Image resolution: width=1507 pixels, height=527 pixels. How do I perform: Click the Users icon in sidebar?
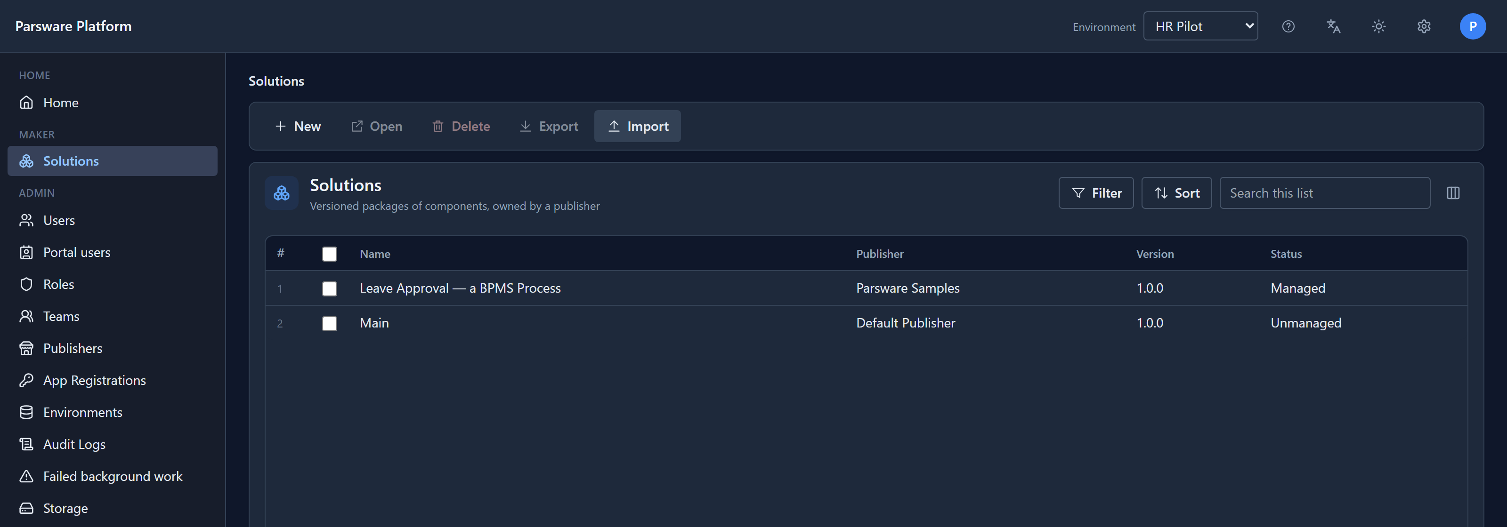pyautogui.click(x=26, y=220)
